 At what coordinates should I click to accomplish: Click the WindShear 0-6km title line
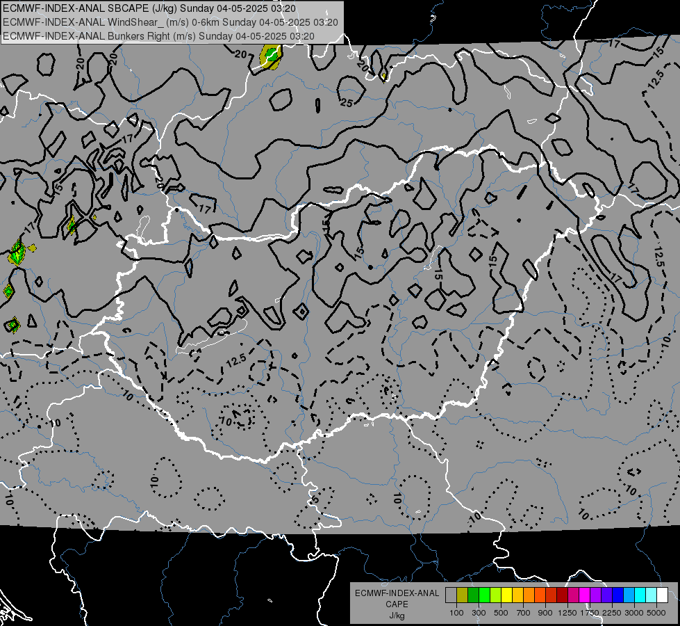[170, 22]
